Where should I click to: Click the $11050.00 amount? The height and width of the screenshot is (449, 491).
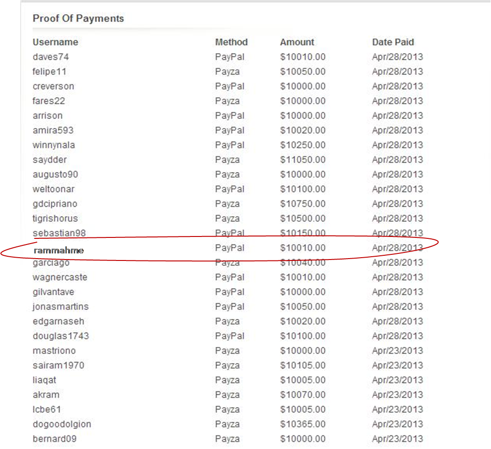pos(302,160)
